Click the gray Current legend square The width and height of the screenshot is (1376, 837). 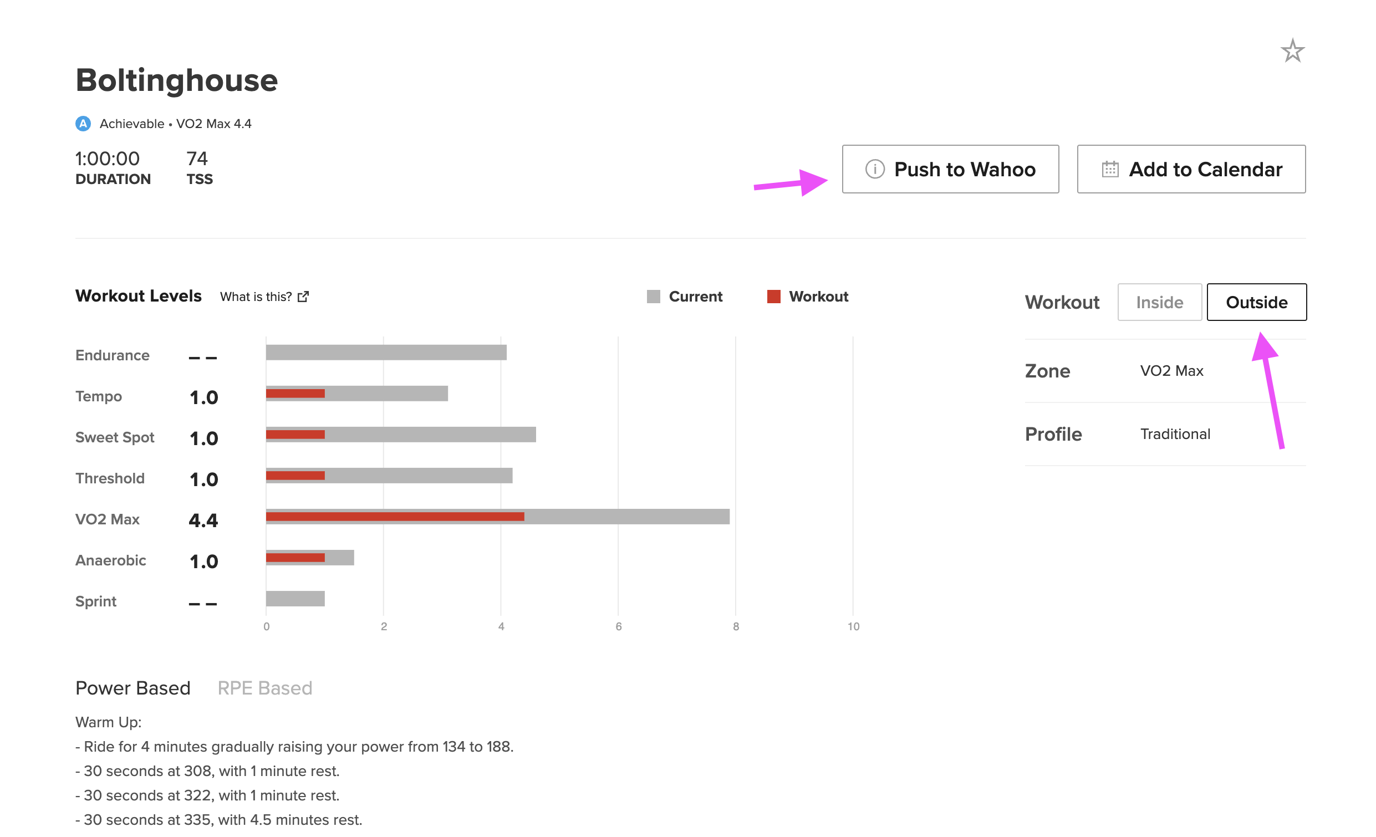[x=654, y=297]
